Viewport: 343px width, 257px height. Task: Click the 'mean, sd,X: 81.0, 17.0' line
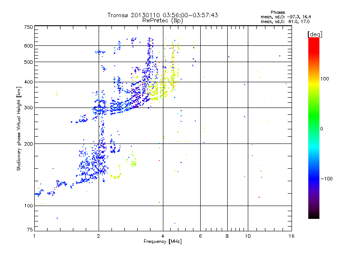coord(285,22)
